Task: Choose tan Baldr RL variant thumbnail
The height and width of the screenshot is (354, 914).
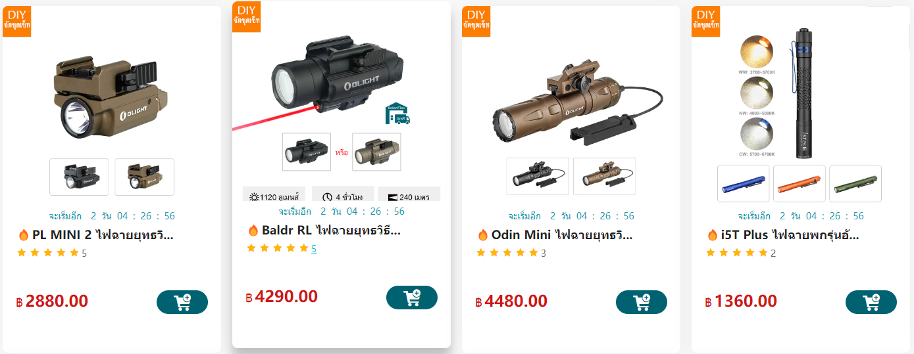Action: tap(376, 152)
